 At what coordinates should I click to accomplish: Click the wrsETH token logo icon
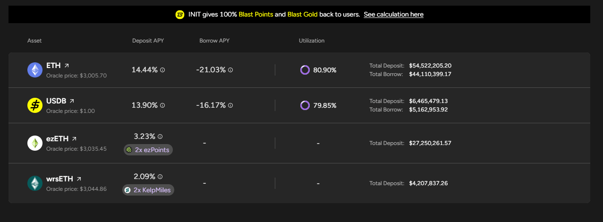(x=35, y=183)
